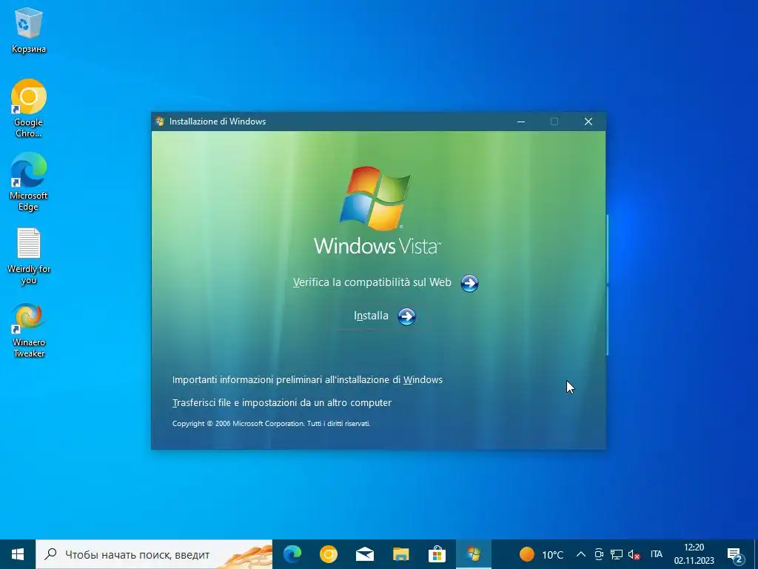Open the Mail app from taskbar
Image resolution: width=758 pixels, height=569 pixels.
coord(364,554)
